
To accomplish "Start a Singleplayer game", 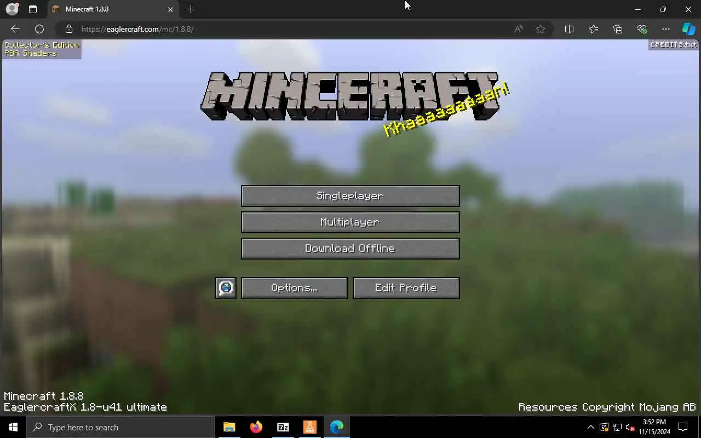I will tap(350, 196).
